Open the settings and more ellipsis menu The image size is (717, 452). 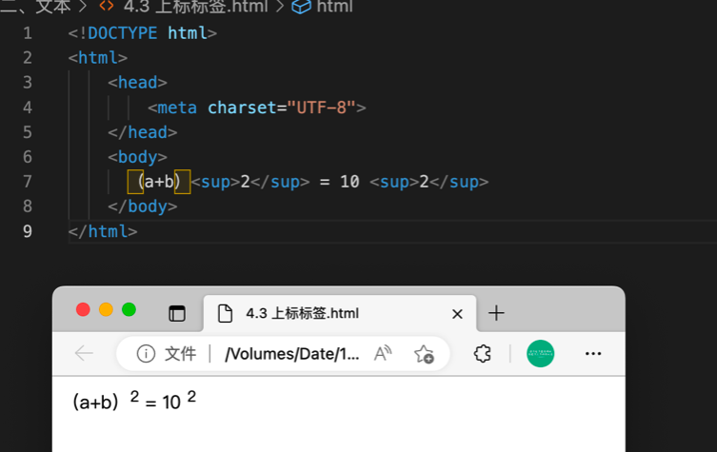593,354
